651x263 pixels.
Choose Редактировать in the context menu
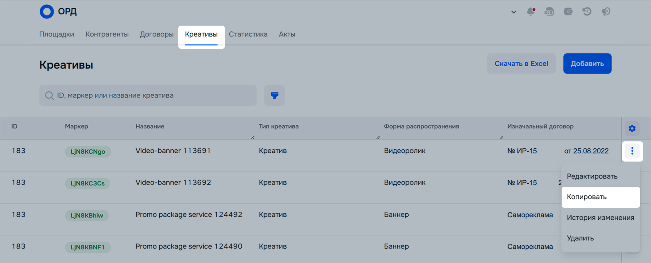(x=592, y=177)
